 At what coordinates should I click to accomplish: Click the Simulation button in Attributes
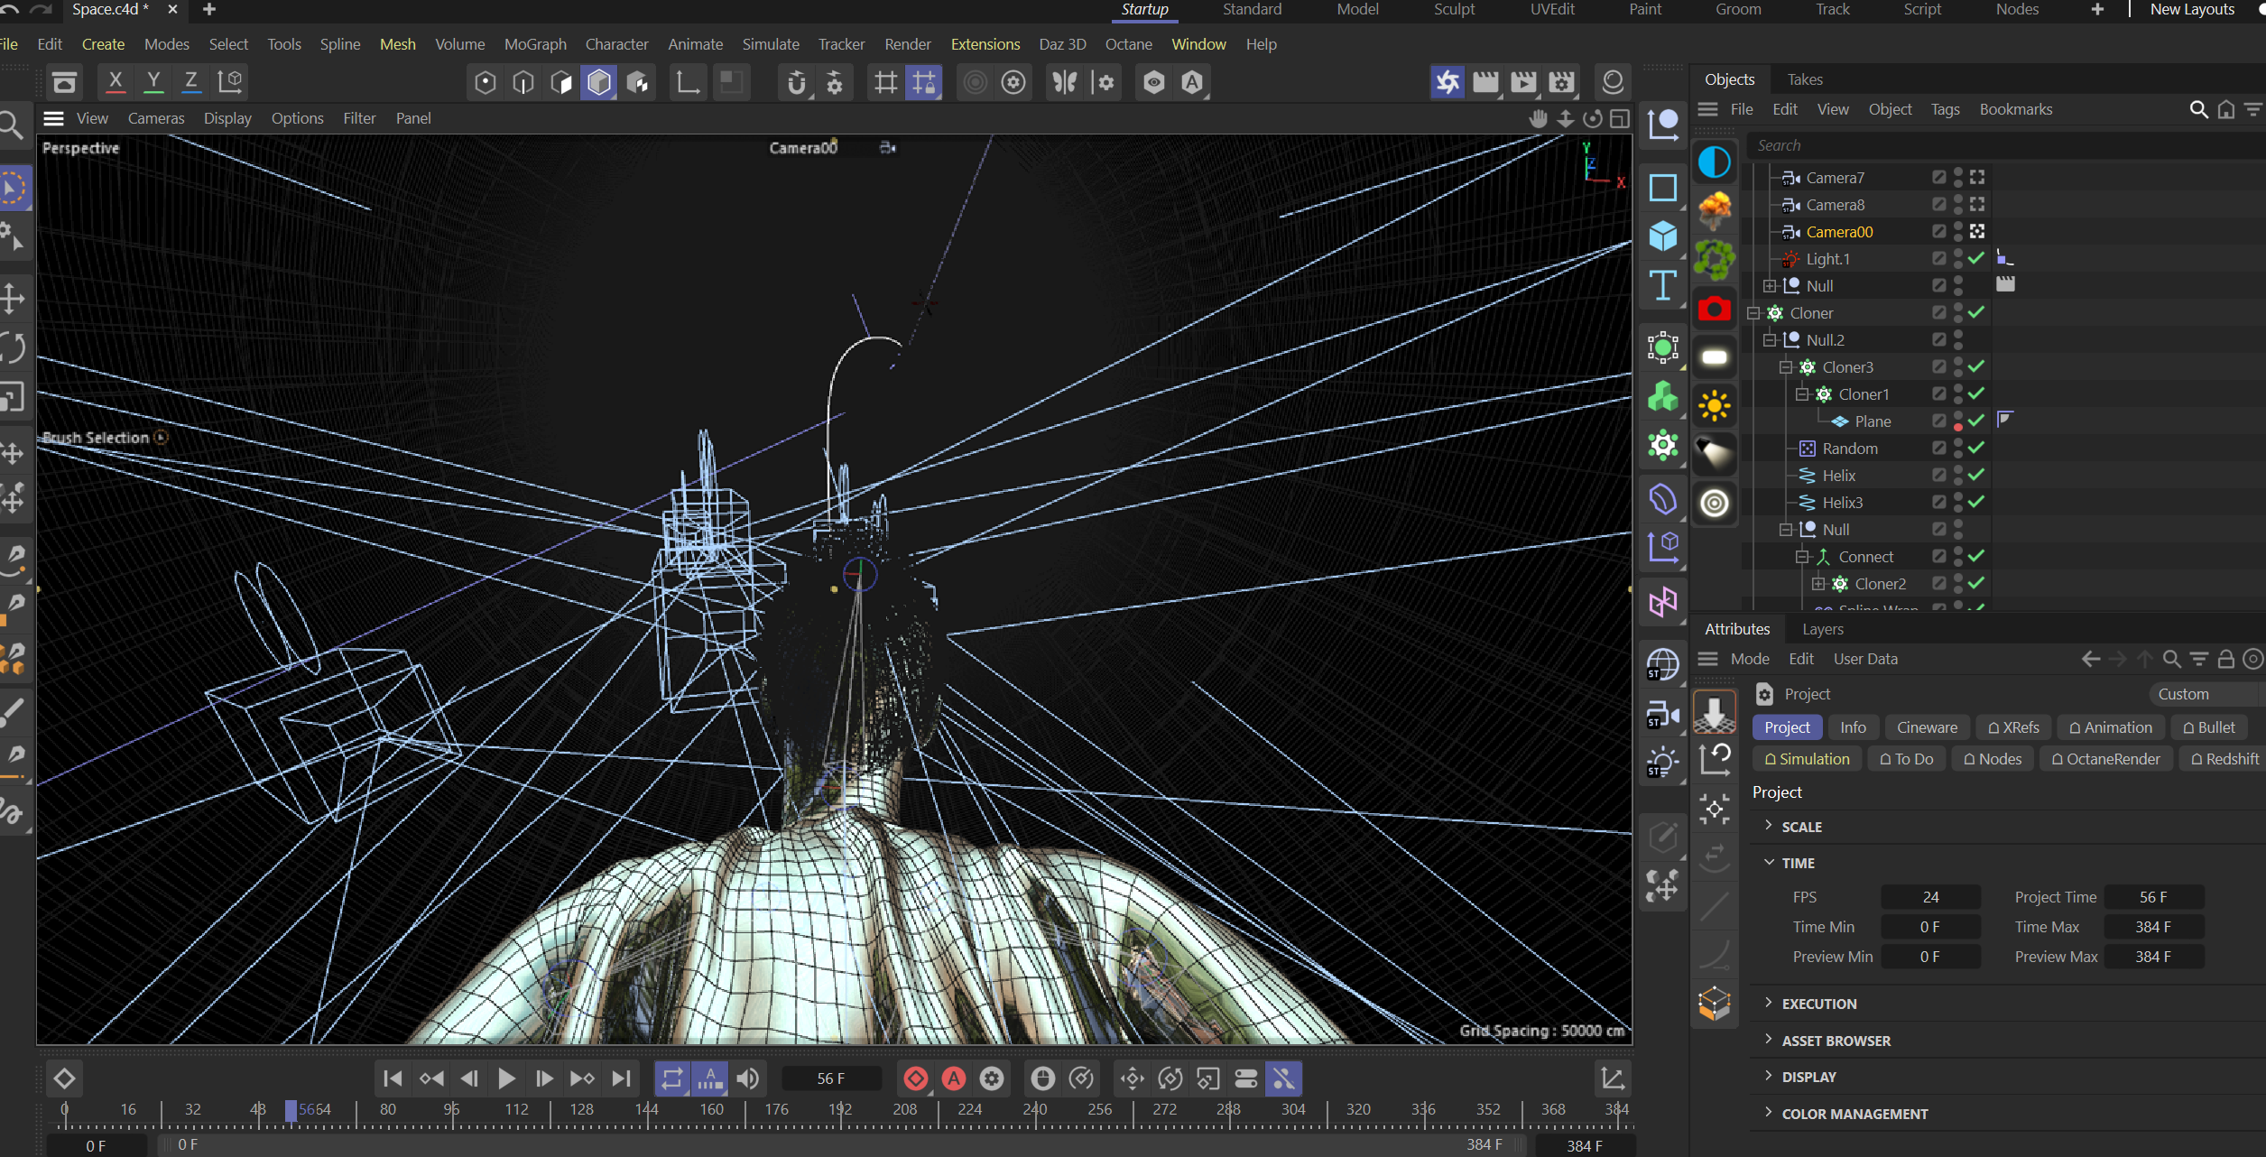(1807, 759)
